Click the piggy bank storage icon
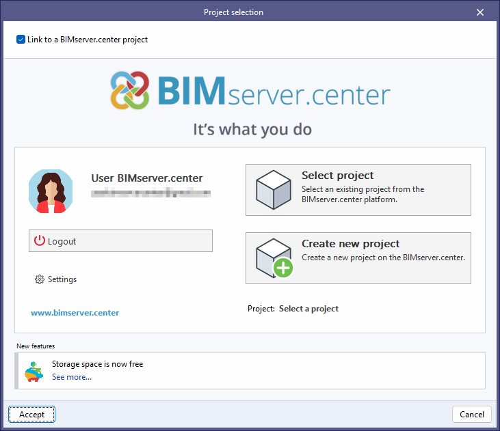This screenshot has height=431, width=500. [34, 372]
